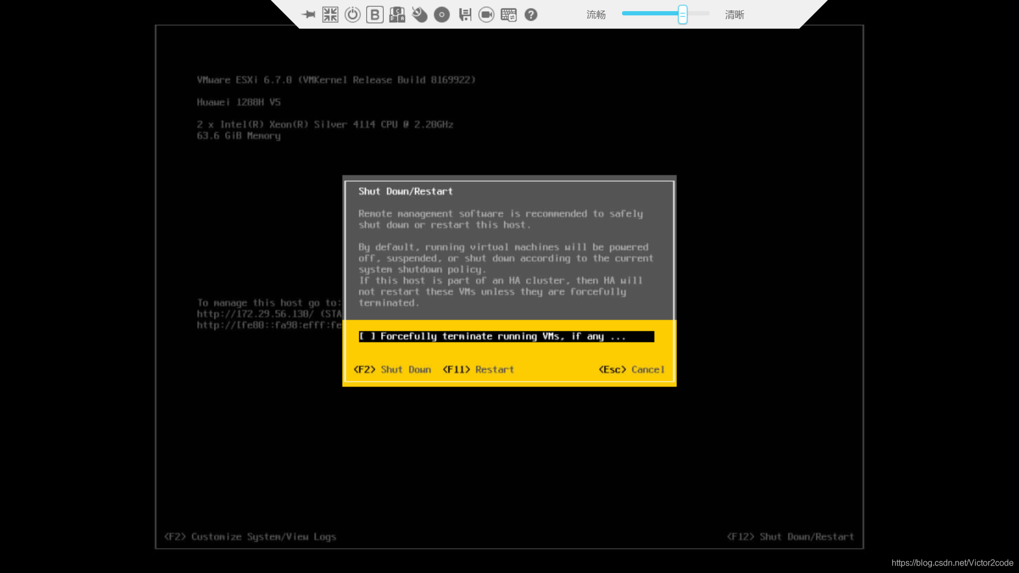The height and width of the screenshot is (573, 1019).
Task: Click the boxed B boot options icon
Action: coord(375,14)
